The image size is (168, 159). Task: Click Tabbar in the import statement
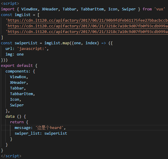69,9
